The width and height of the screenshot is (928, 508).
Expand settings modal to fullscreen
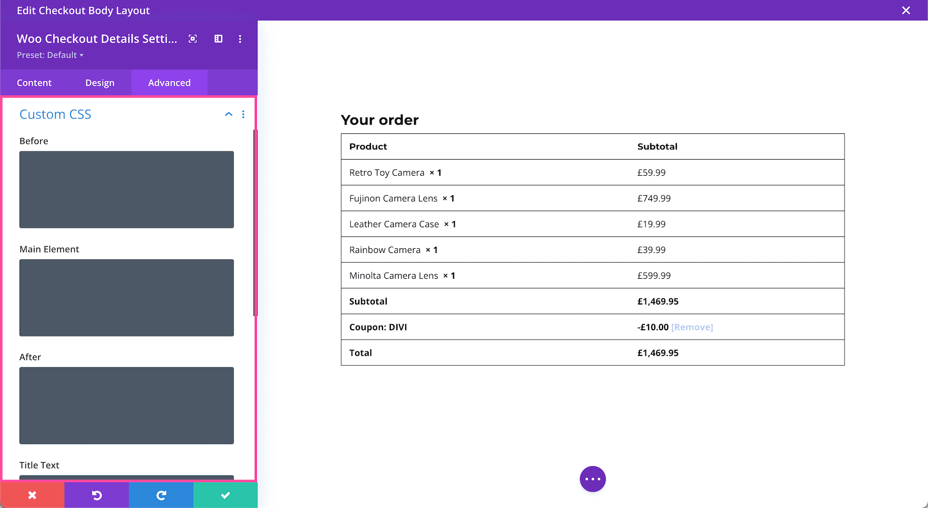tap(192, 39)
